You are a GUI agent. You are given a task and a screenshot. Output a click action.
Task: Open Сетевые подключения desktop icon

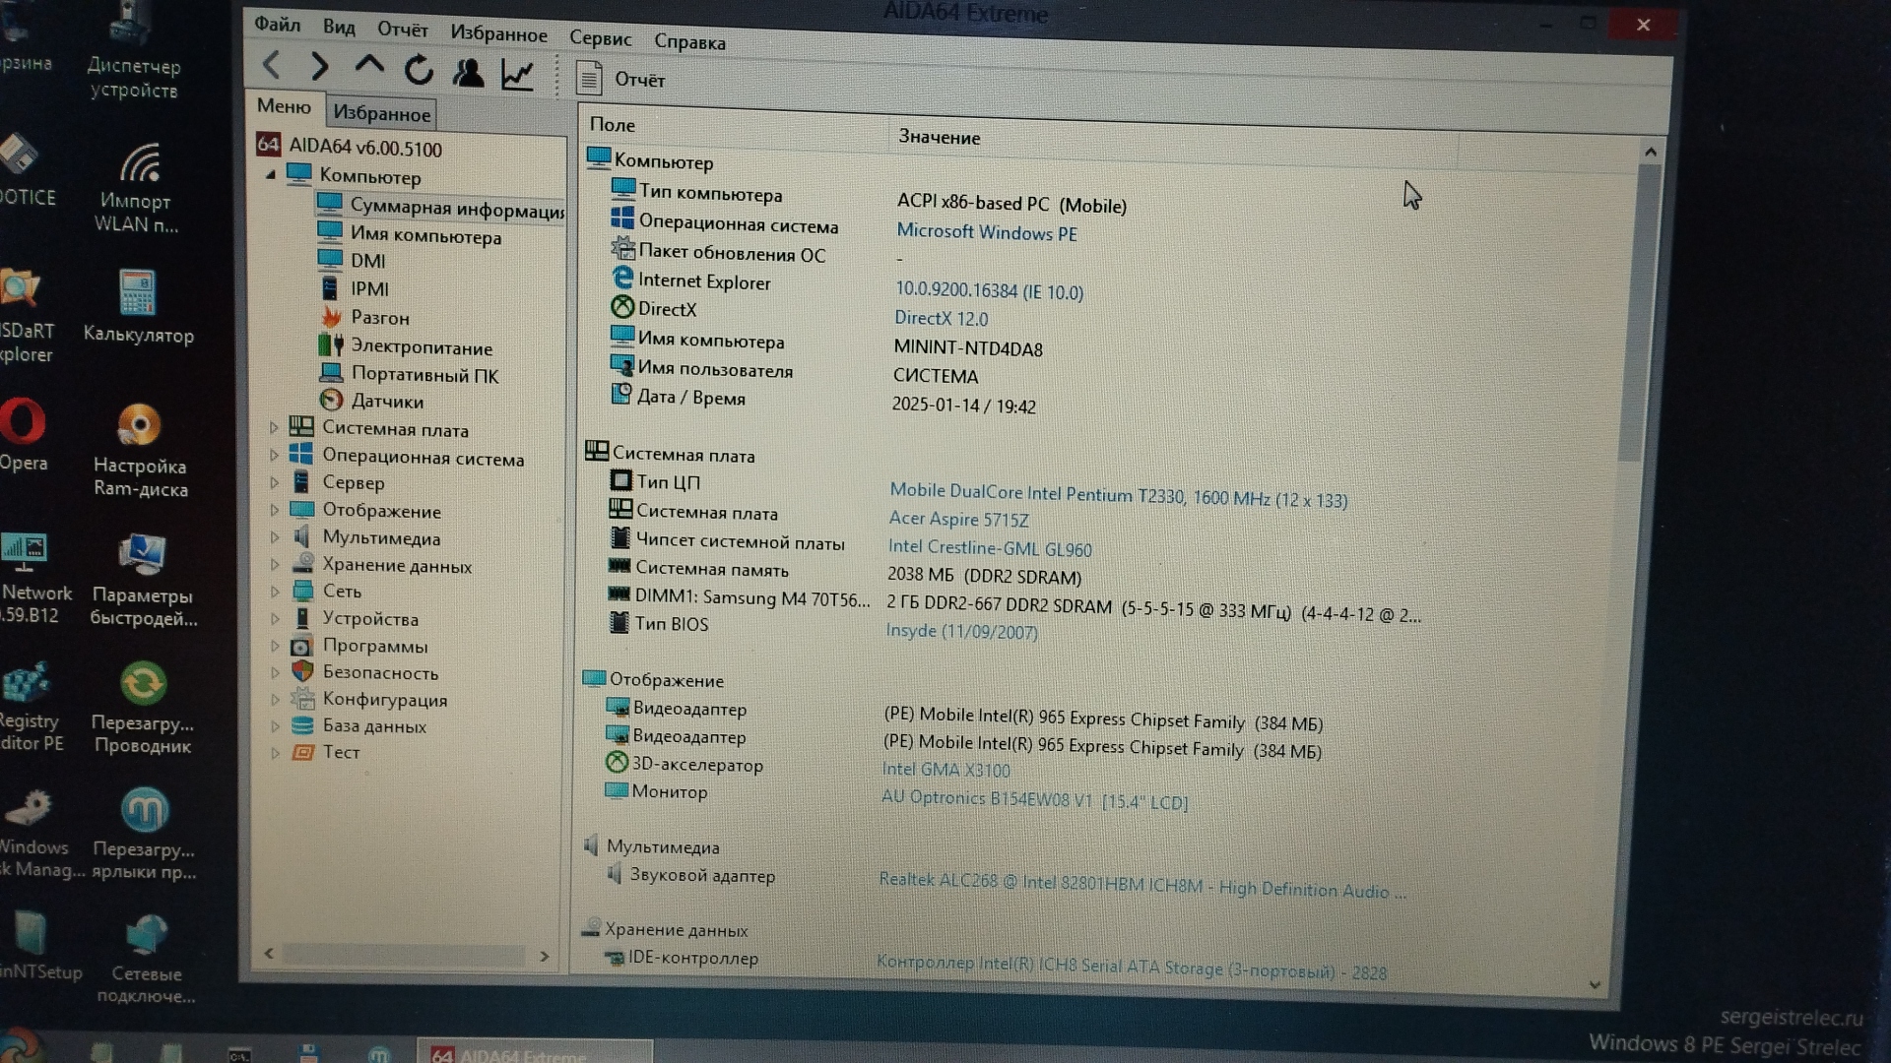click(146, 958)
